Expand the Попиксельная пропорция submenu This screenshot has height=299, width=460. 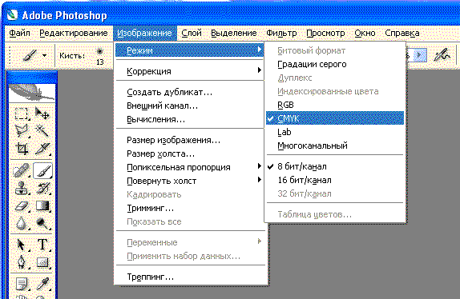[189, 167]
